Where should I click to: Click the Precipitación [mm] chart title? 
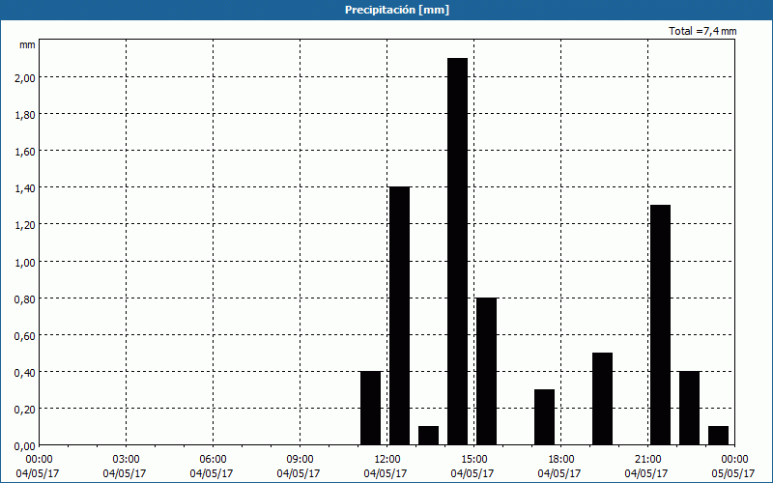coord(397,10)
